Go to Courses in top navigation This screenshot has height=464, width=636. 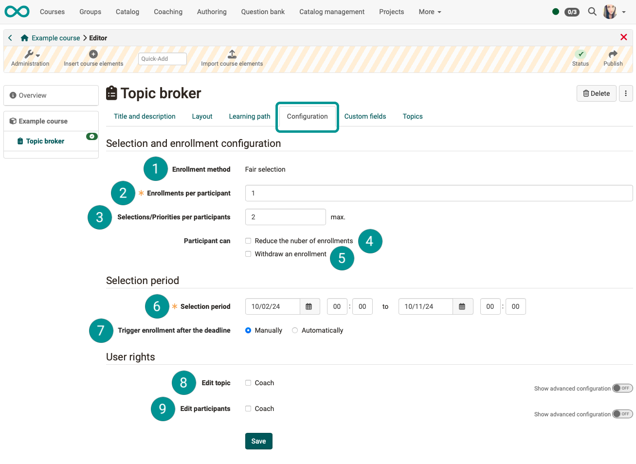click(52, 12)
